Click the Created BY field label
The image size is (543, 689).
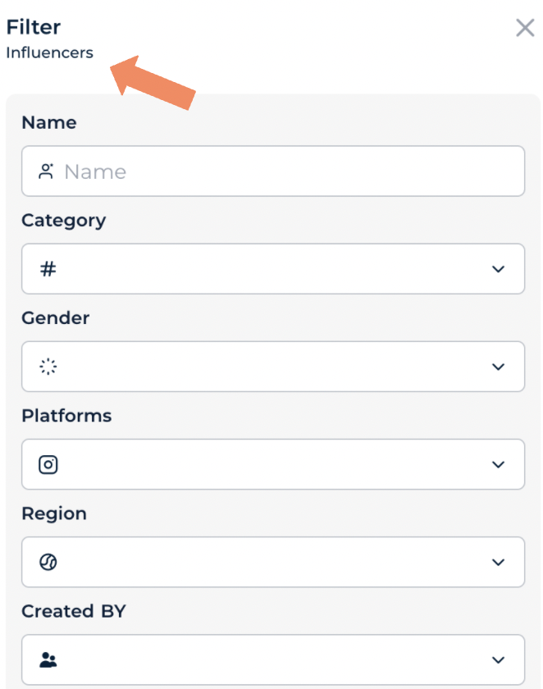tap(74, 611)
